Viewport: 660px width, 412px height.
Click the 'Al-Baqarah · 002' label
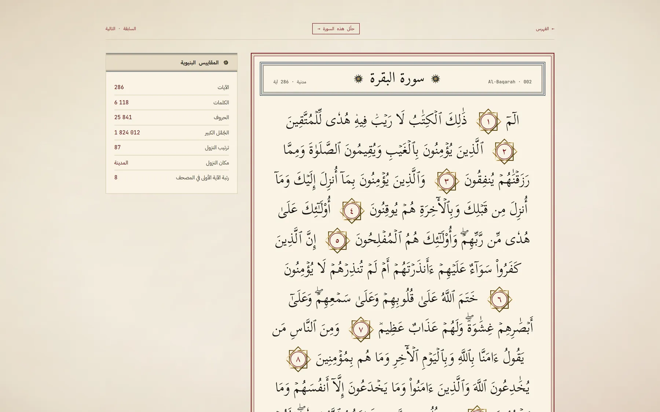click(510, 82)
